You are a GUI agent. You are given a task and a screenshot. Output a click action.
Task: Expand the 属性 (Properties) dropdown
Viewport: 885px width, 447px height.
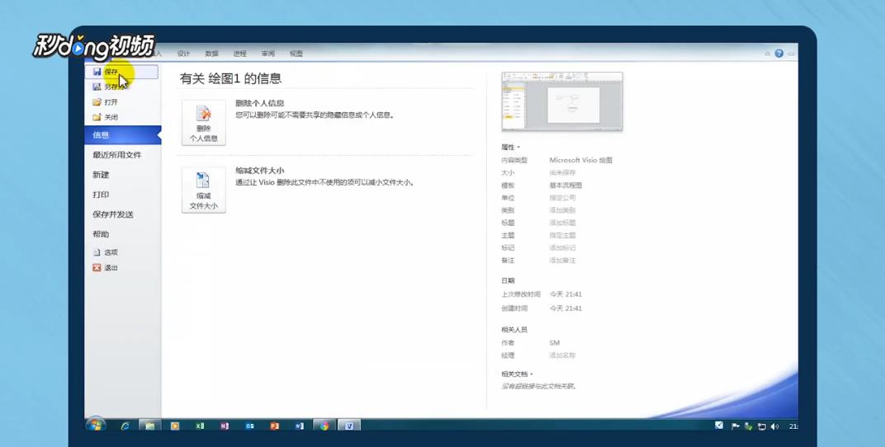[x=511, y=147]
